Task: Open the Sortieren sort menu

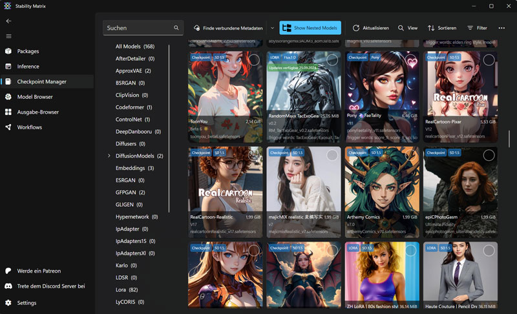Action: click(441, 28)
